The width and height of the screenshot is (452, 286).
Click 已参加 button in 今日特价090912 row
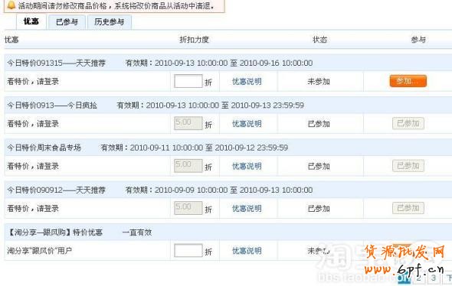pos(408,208)
